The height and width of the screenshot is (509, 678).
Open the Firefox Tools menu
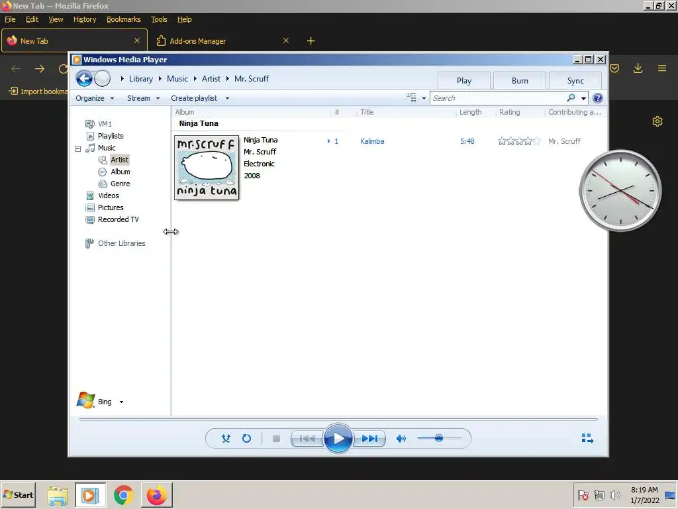click(x=159, y=19)
